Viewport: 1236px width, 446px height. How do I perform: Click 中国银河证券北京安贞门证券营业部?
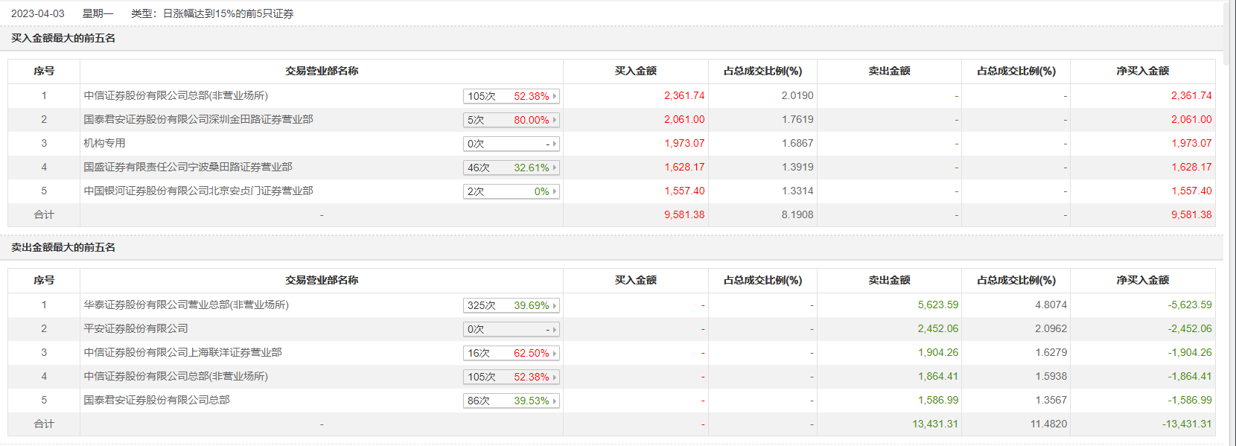pos(198,191)
